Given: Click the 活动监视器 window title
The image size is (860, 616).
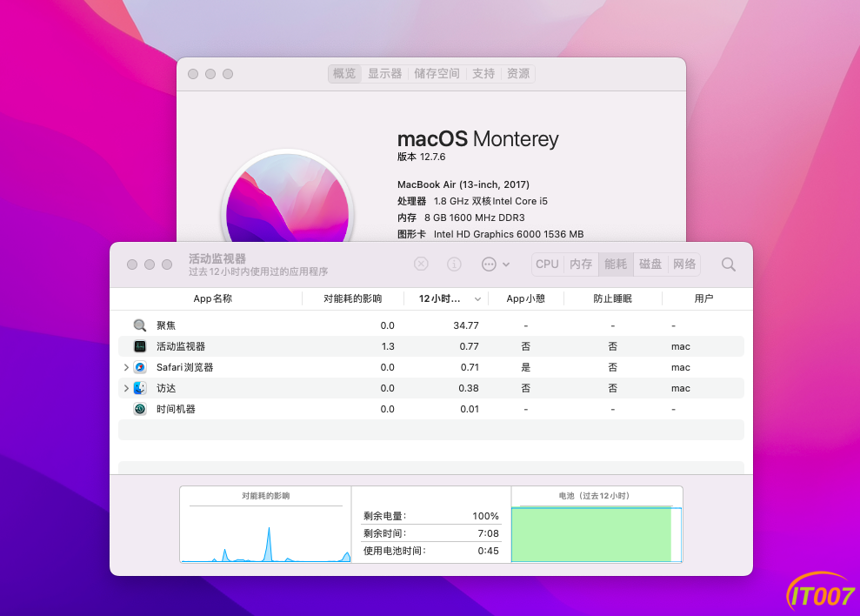Looking at the screenshot, I should click(x=217, y=258).
